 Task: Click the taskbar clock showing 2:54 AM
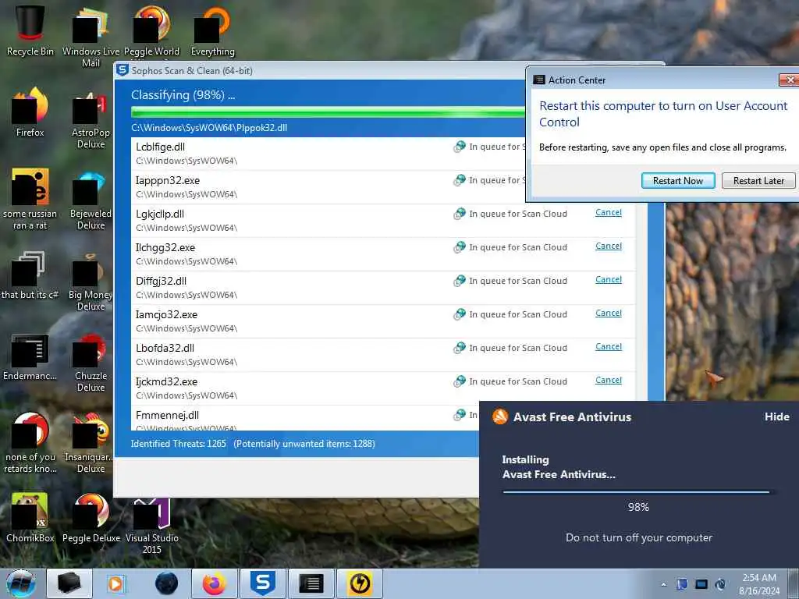[x=759, y=584]
